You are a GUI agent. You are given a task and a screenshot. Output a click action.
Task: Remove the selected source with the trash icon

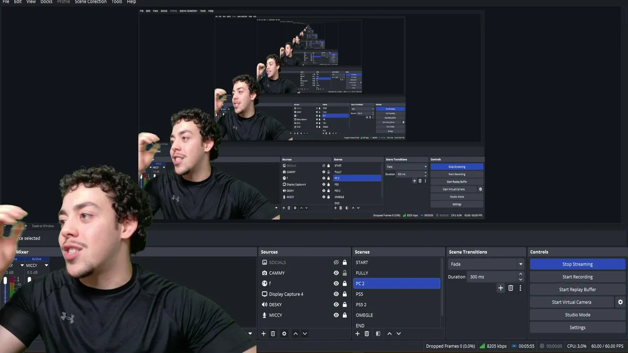point(273,334)
